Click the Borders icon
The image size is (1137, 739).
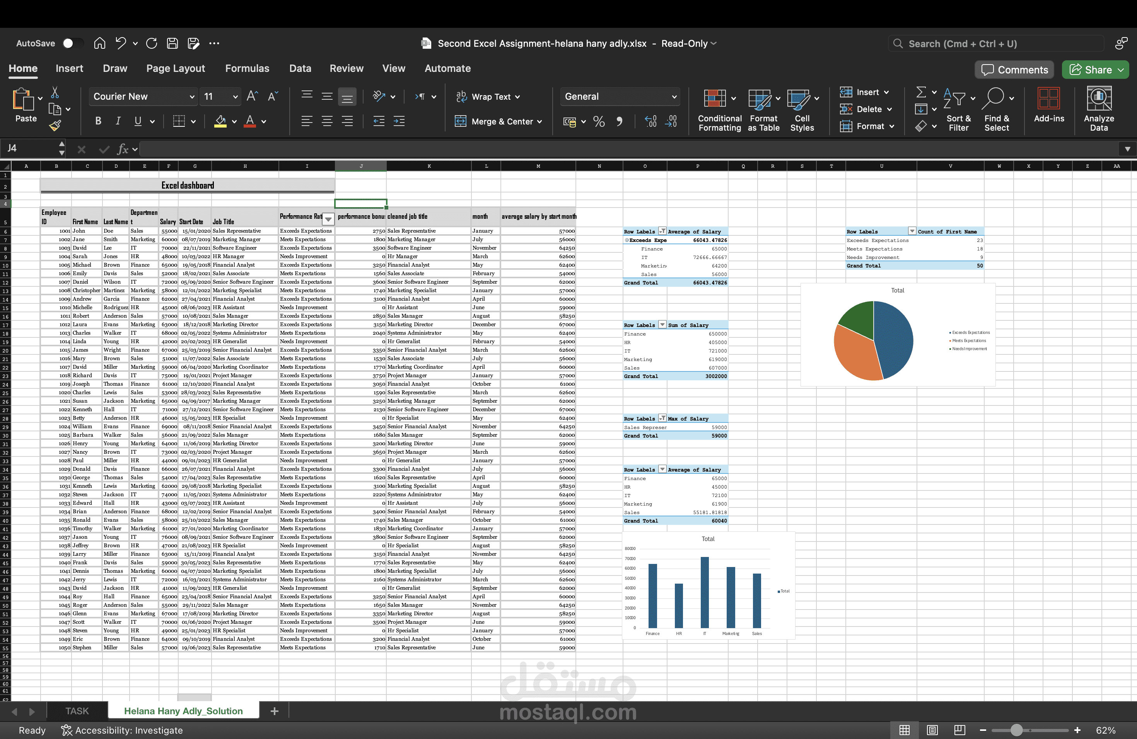[179, 121]
